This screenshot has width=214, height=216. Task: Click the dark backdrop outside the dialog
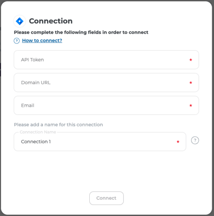[213, 109]
